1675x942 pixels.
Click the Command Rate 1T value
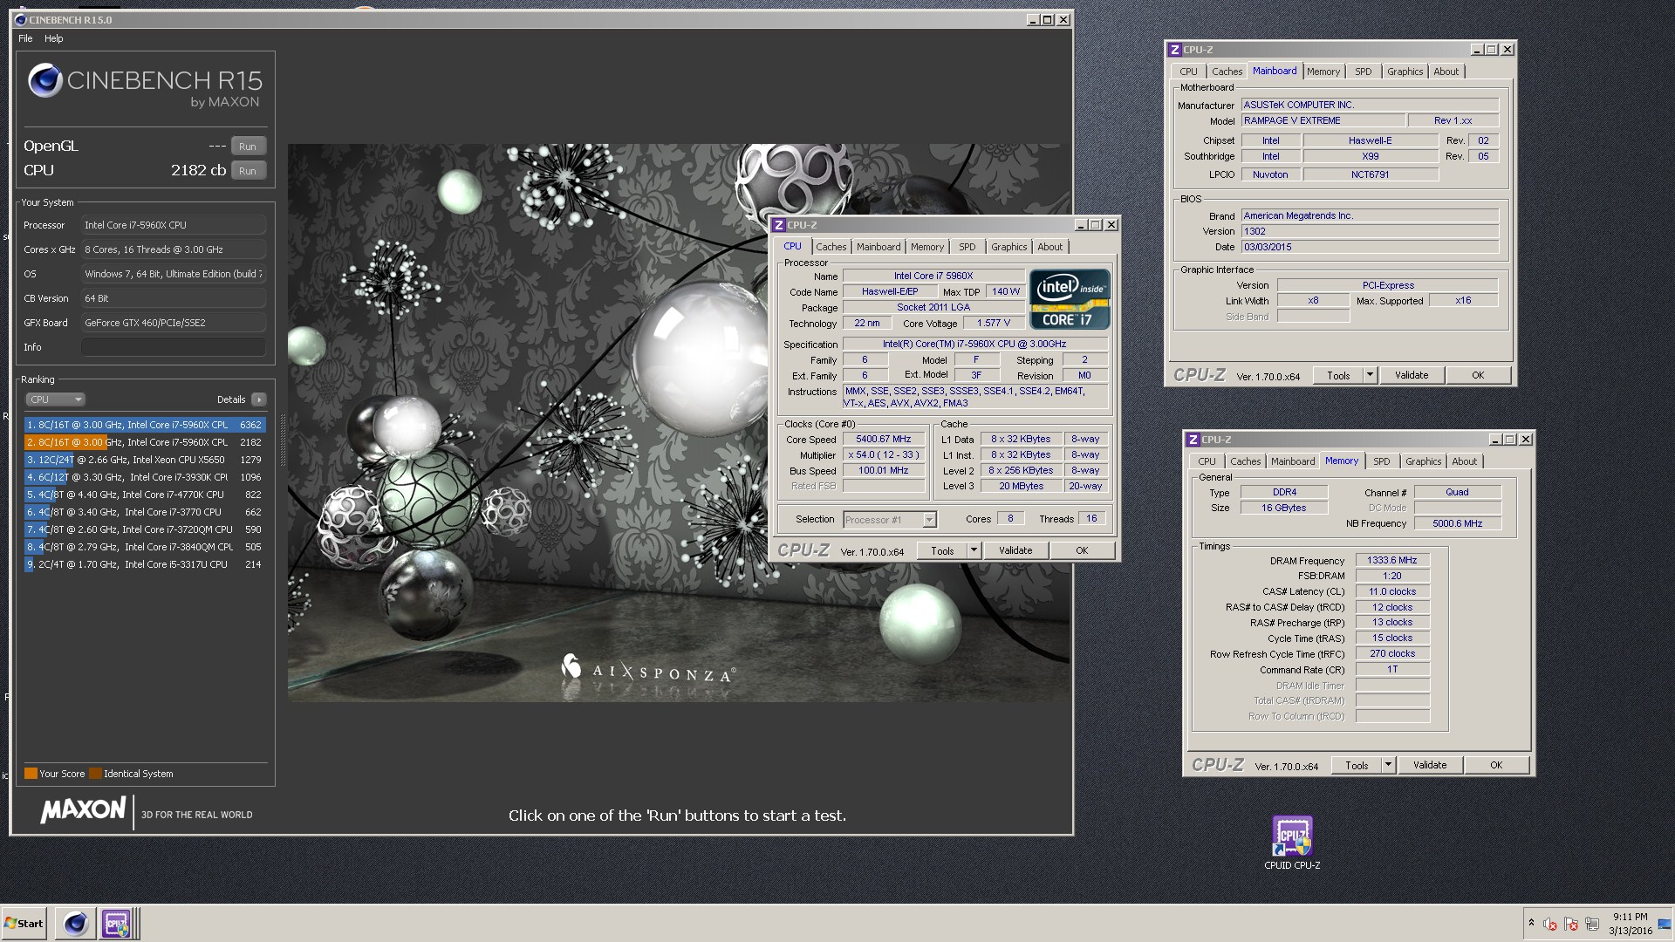pyautogui.click(x=1392, y=670)
